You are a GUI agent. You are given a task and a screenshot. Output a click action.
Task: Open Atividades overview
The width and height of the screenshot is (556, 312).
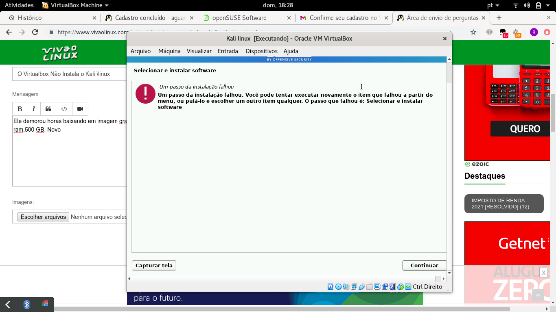pyautogui.click(x=19, y=5)
